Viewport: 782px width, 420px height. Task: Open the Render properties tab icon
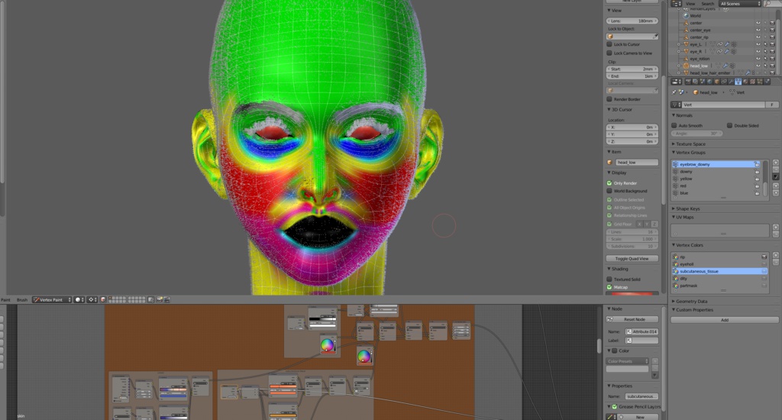tap(688, 82)
